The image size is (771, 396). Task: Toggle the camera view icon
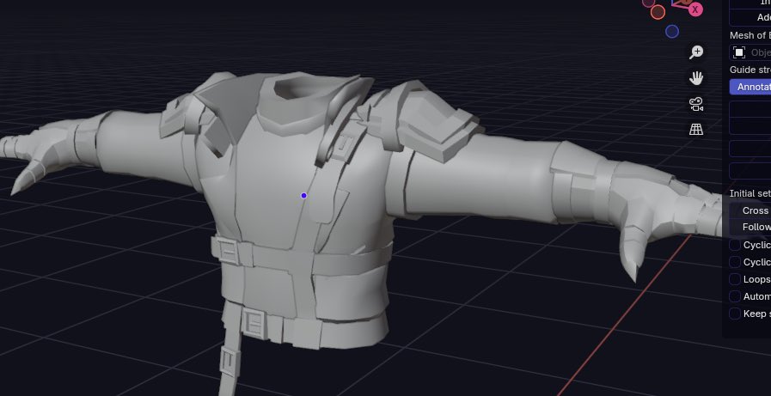tap(696, 104)
